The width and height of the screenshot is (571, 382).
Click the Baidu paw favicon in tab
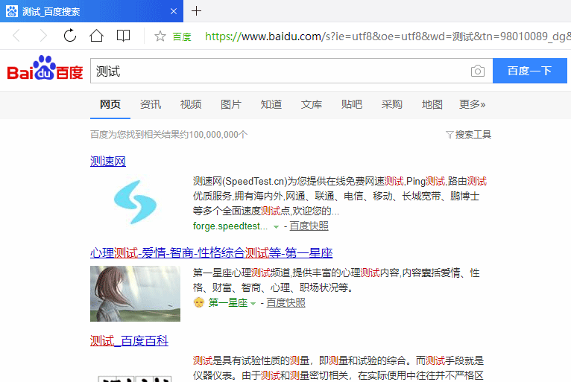pyautogui.click(x=12, y=11)
